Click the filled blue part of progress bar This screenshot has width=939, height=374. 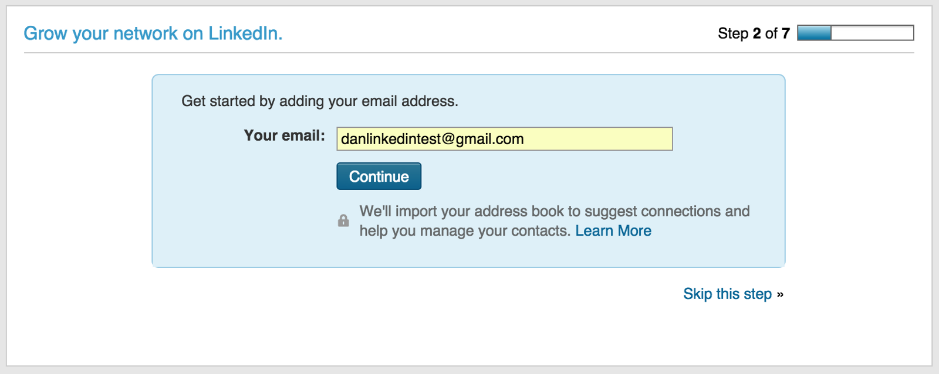click(814, 33)
